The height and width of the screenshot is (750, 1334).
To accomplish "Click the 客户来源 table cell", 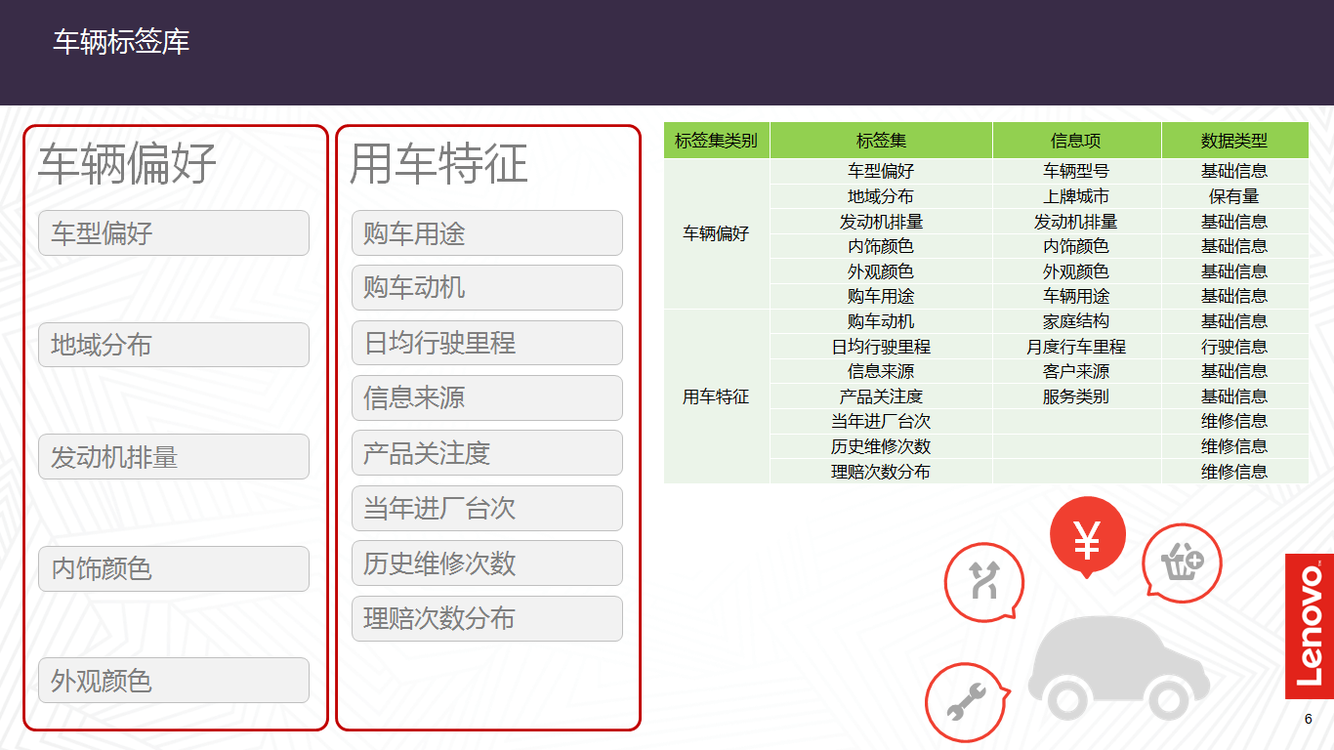I will [x=1076, y=371].
